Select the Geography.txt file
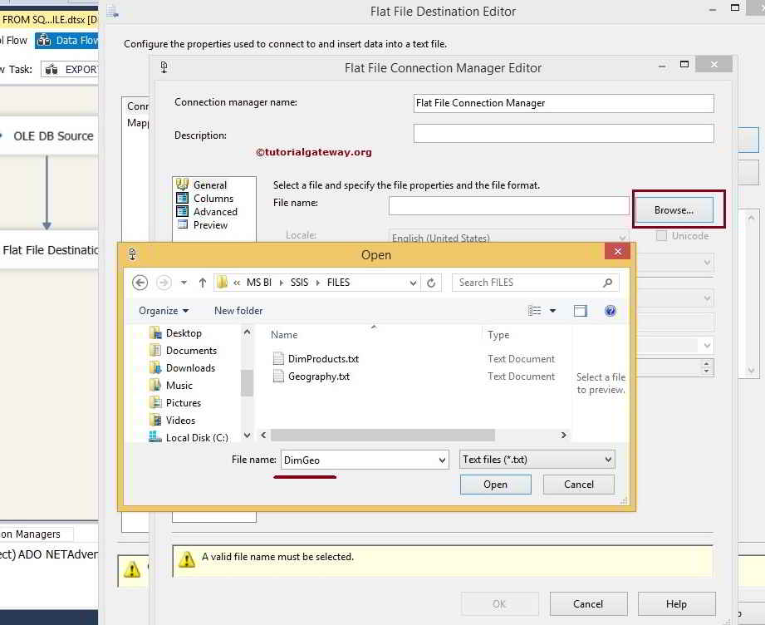 (318, 376)
